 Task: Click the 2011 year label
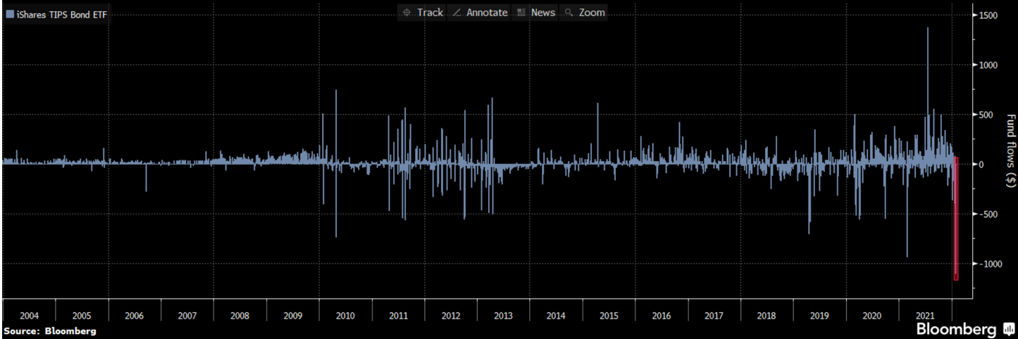(x=398, y=316)
